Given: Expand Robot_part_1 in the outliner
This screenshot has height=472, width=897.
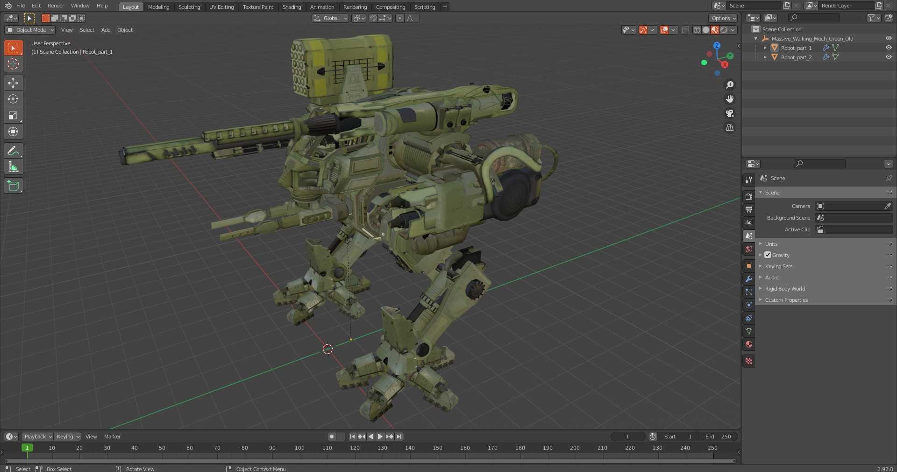Looking at the screenshot, I should [x=765, y=48].
